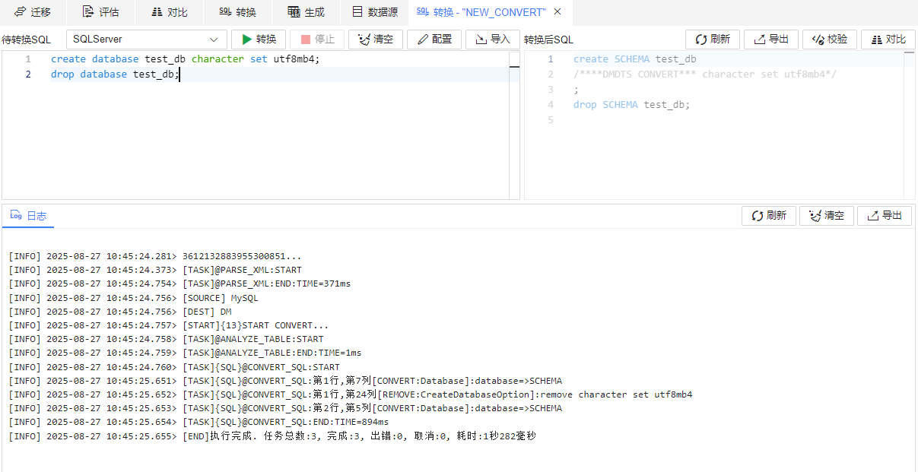Screen dimensions: 918x472
Task: Click the migrate icon on 迁移 tab
Action: pos(20,12)
